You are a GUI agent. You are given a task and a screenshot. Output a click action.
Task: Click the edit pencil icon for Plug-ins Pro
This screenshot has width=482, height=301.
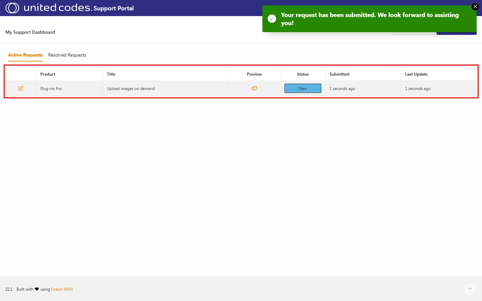[x=21, y=89]
